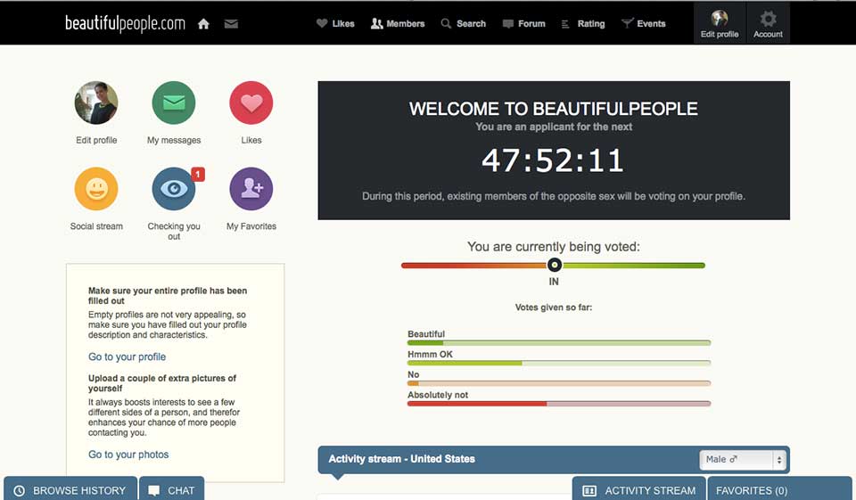This screenshot has width=856, height=500.
Task: Open Checking you out eye icon
Action: [174, 189]
